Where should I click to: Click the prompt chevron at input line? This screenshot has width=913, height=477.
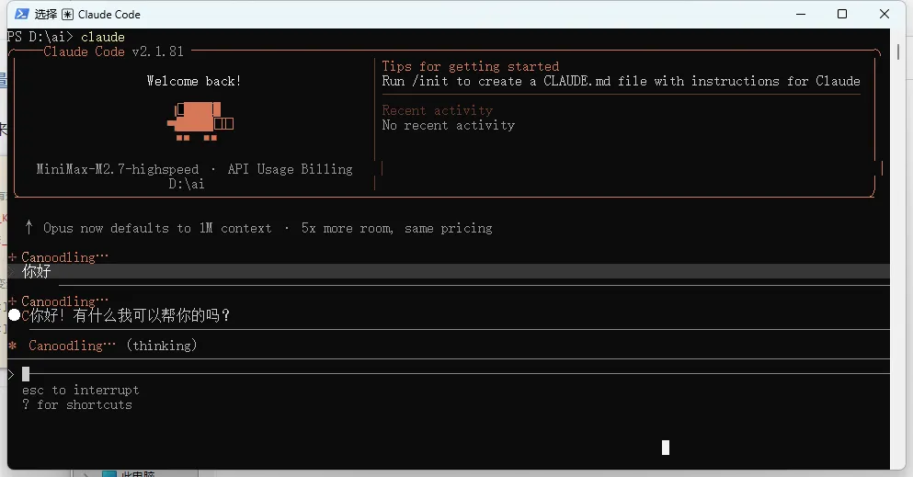[x=11, y=375]
